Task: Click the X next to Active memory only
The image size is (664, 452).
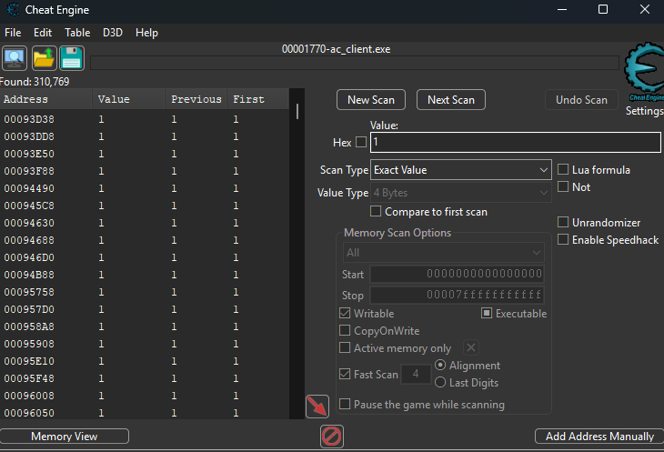Action: click(x=471, y=347)
